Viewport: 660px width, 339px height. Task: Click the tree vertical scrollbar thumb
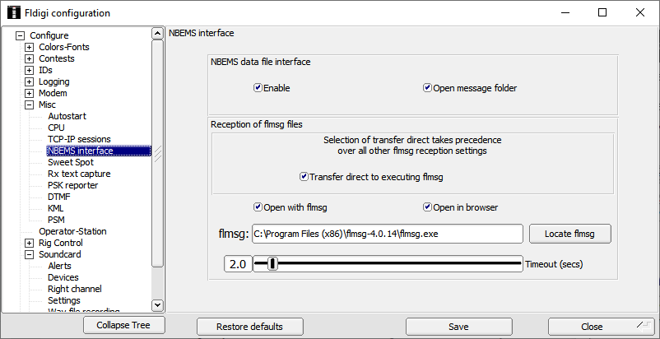157,154
